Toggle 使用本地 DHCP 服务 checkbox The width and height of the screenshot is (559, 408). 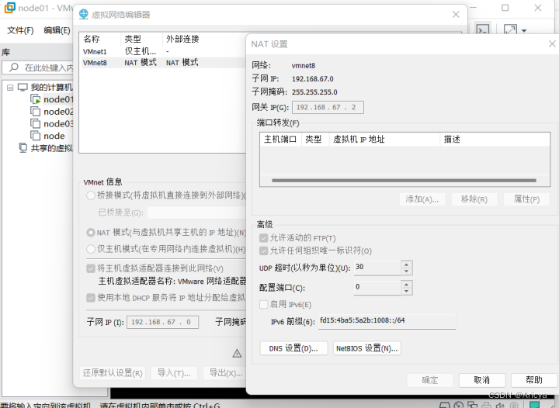pos(91,298)
